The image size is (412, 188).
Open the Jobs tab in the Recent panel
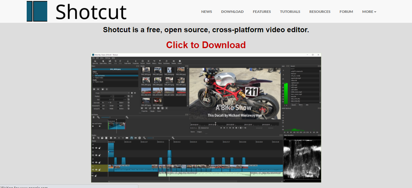(307, 105)
